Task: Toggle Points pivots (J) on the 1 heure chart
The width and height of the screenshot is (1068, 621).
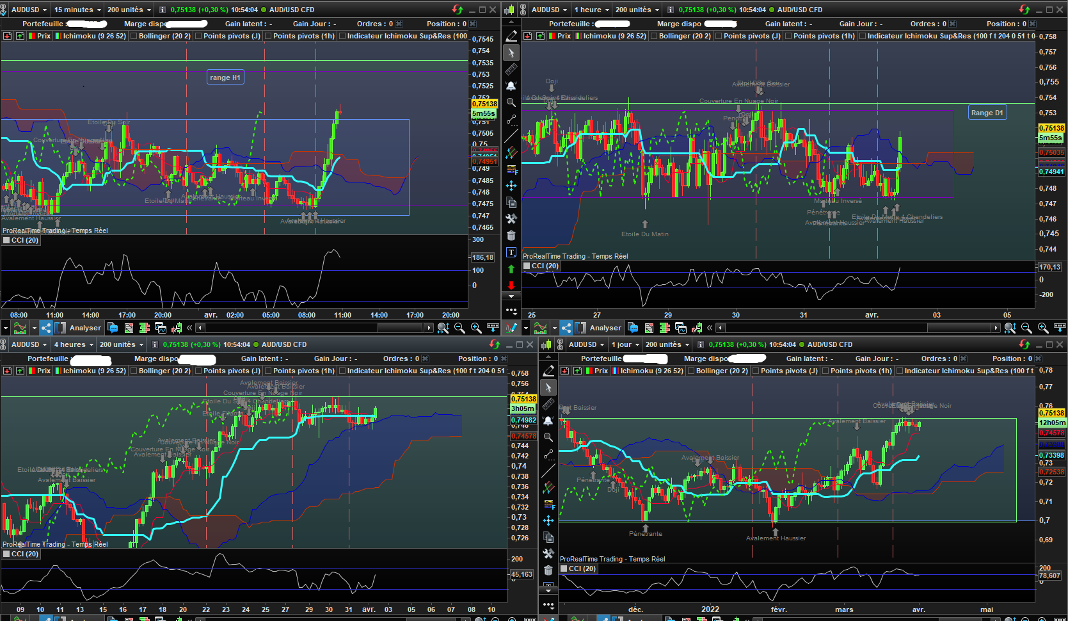Action: [x=719, y=36]
